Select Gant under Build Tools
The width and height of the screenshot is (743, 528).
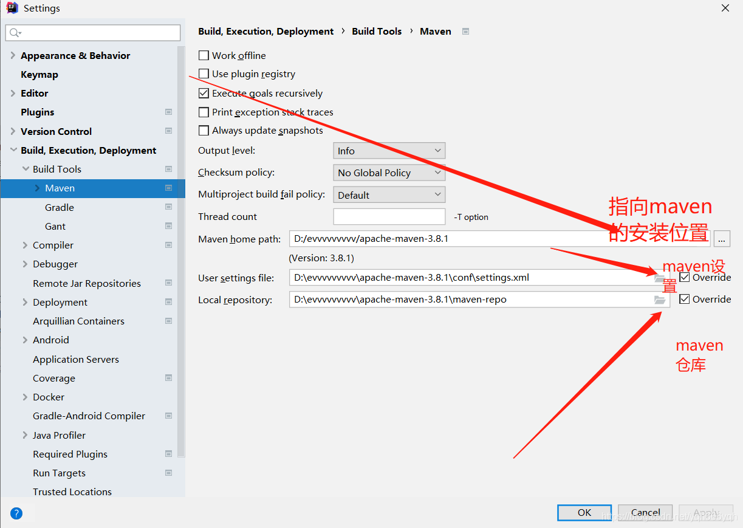pyautogui.click(x=55, y=226)
